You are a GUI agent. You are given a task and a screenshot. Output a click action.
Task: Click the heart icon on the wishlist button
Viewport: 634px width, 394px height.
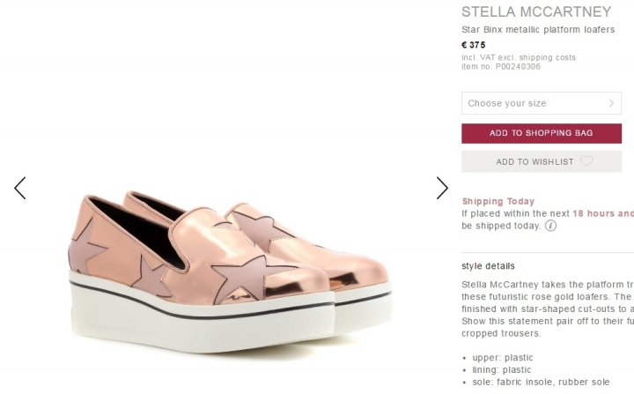[x=586, y=161]
